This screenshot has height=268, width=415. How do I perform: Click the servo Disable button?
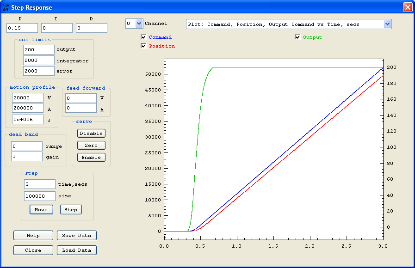tap(91, 133)
